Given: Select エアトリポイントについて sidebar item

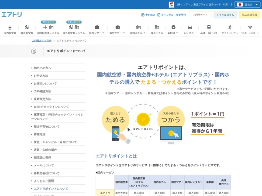Looking at the screenshot, I should (58, 189).
